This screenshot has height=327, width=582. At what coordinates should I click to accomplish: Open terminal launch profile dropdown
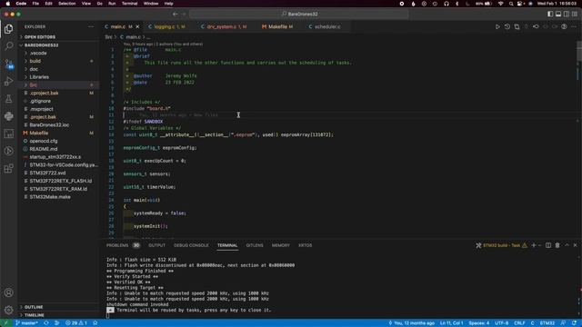click(539, 245)
